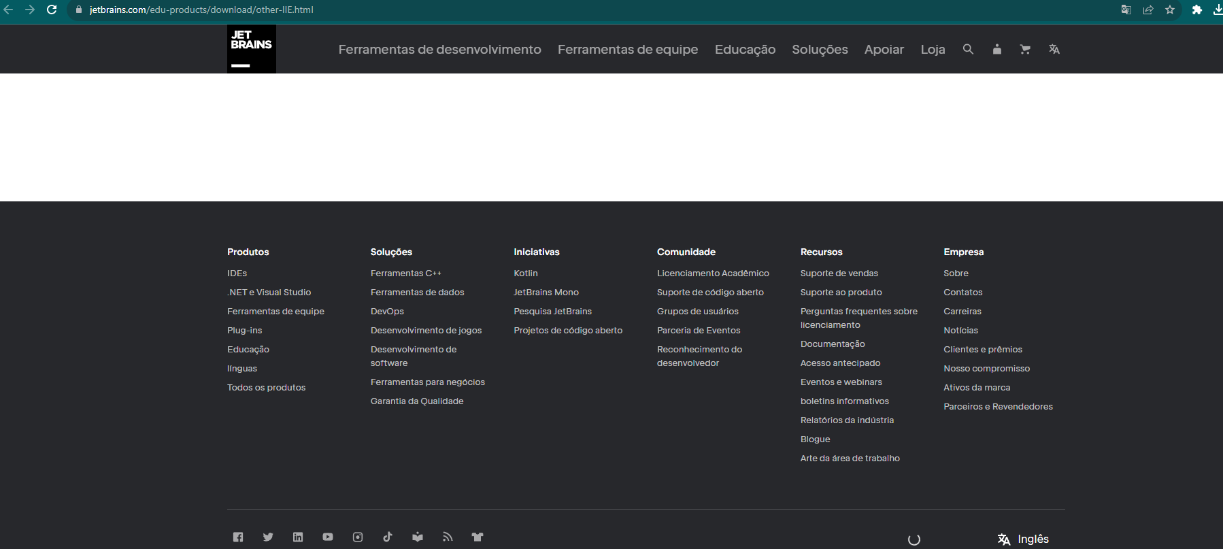
Task: Open JetBrains Facebook page icon
Action: tap(238, 537)
